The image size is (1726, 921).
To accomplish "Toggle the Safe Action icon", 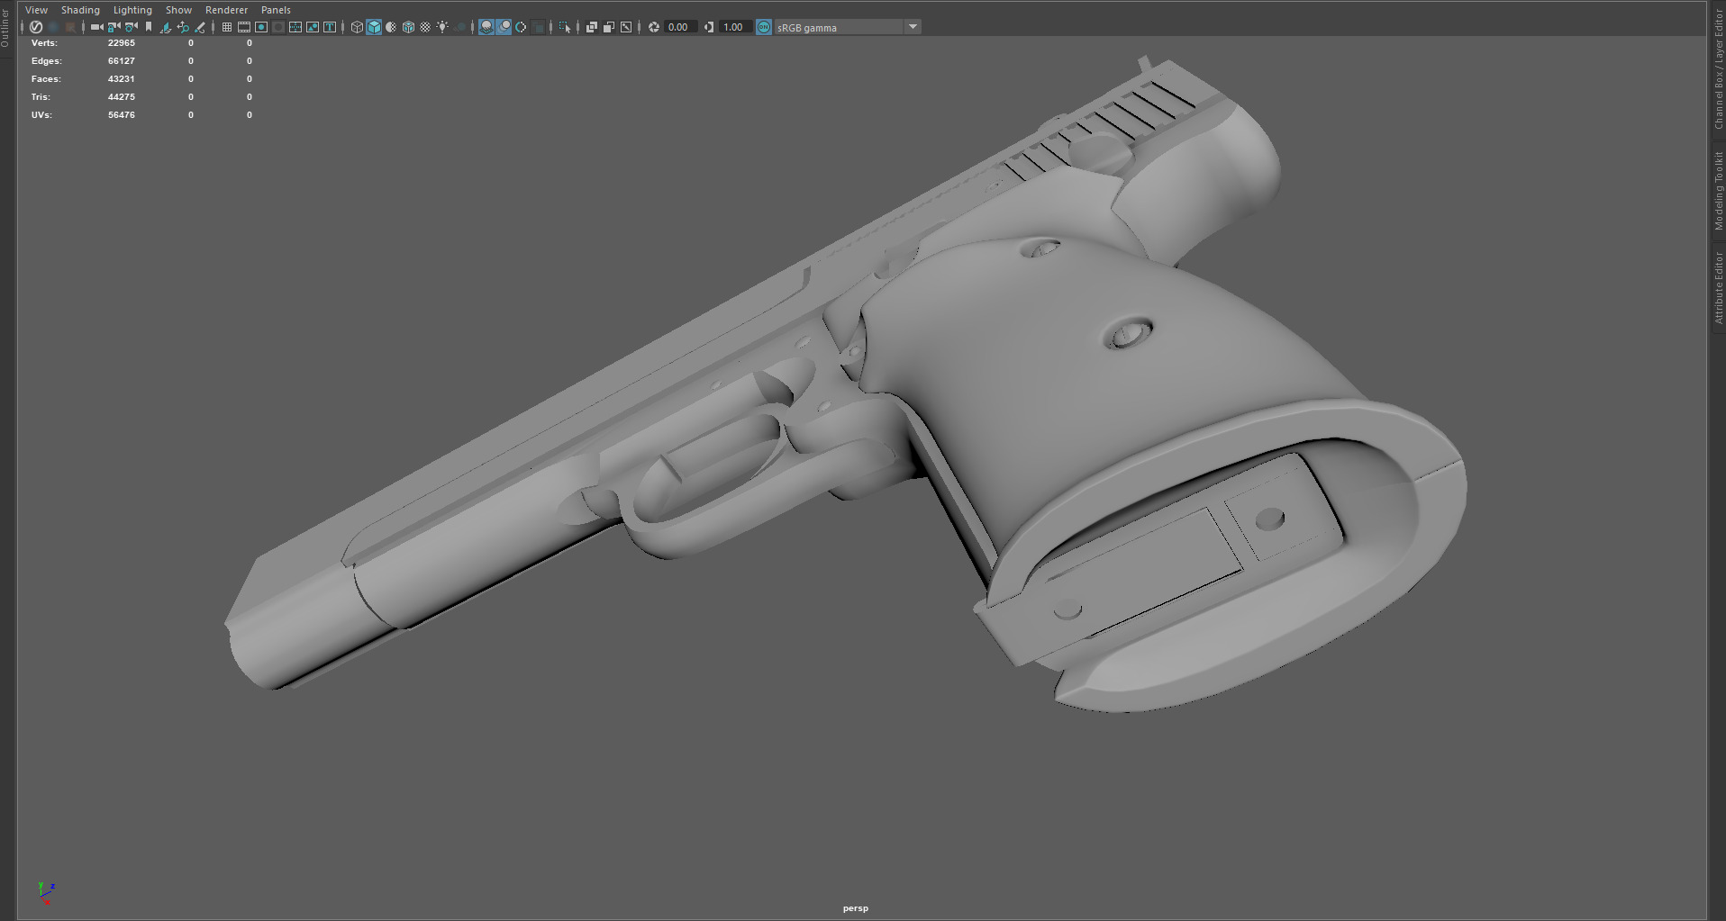I will pos(313,27).
